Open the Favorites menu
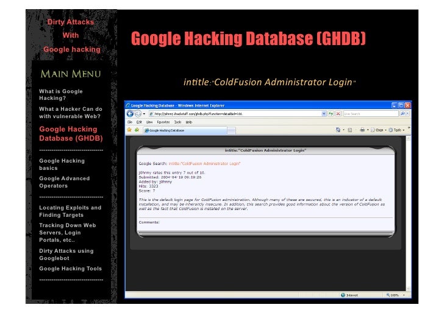The image size is (444, 313). (x=163, y=122)
